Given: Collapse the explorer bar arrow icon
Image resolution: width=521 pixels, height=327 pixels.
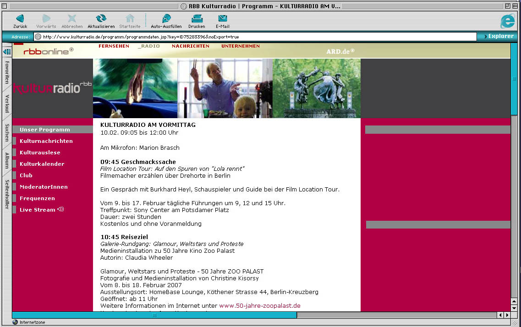Looking at the screenshot, I should pos(7,51).
